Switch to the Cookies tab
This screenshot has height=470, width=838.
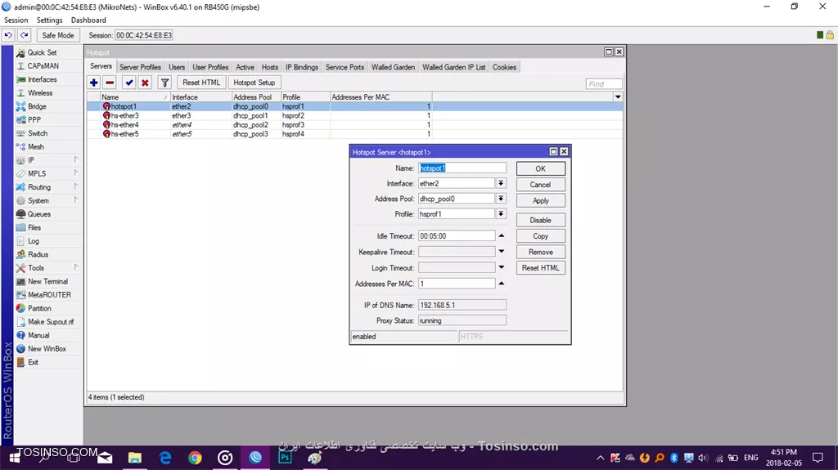pyautogui.click(x=504, y=67)
